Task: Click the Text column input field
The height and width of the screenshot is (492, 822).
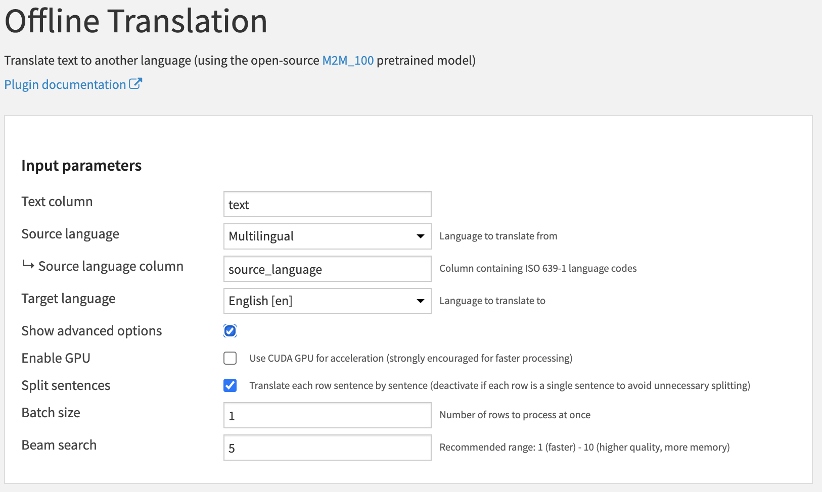Action: click(x=327, y=204)
